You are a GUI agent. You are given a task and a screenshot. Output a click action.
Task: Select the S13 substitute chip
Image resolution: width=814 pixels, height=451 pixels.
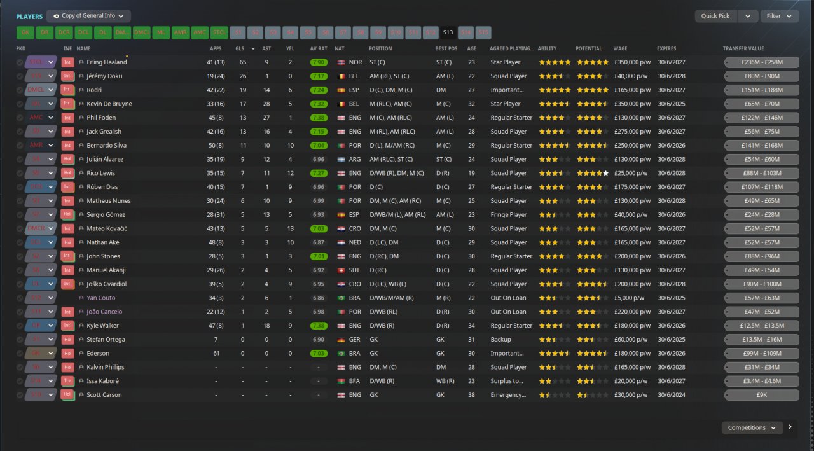click(448, 32)
